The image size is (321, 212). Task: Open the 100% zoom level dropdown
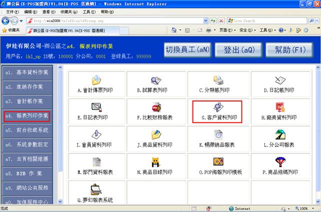(x=305, y=208)
